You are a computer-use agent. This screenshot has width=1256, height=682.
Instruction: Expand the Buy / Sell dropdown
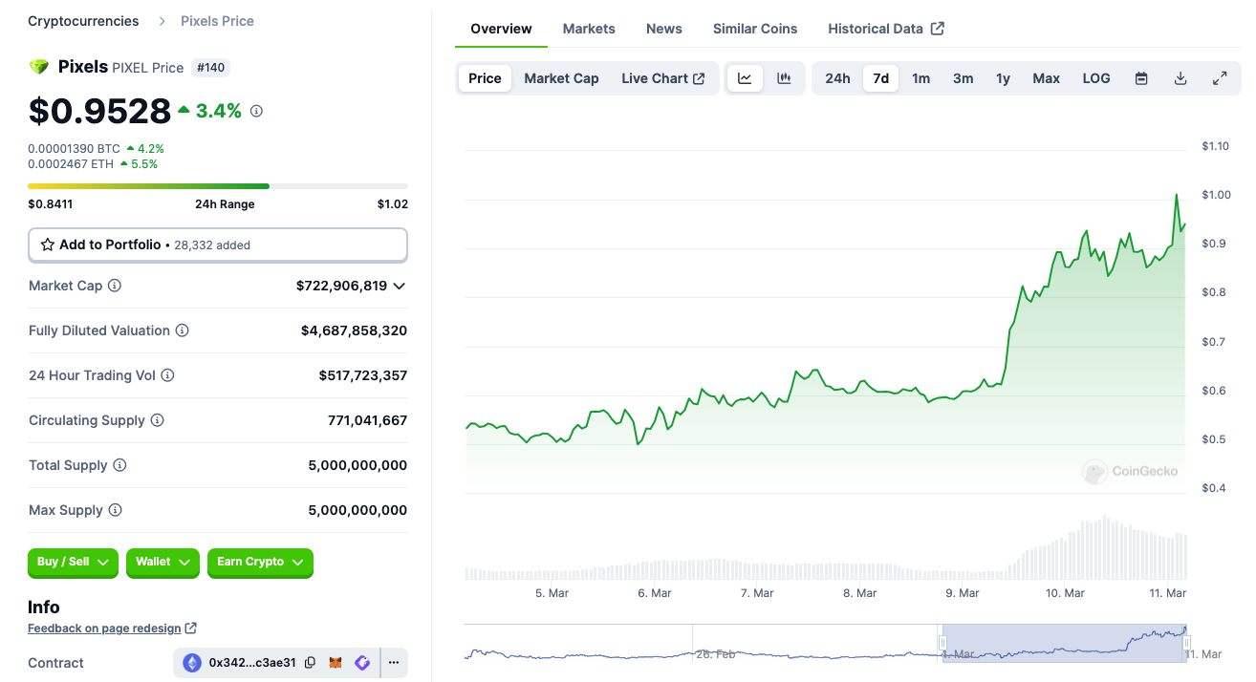coord(73,563)
